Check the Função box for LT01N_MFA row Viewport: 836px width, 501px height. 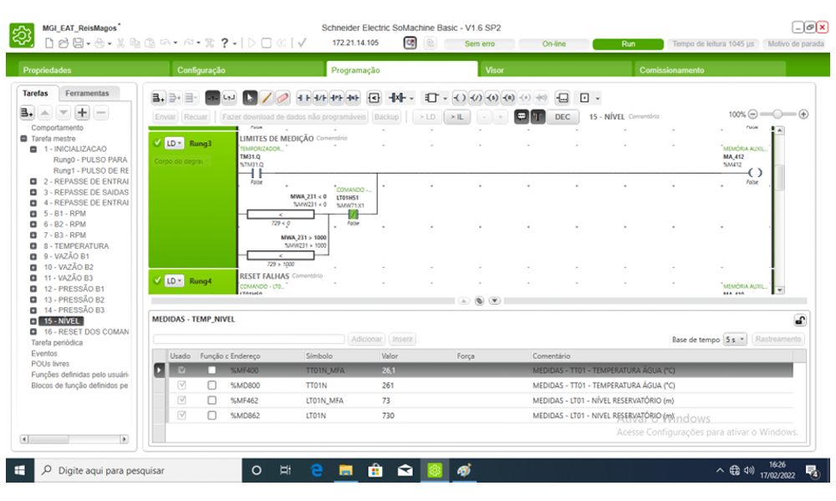click(x=212, y=400)
